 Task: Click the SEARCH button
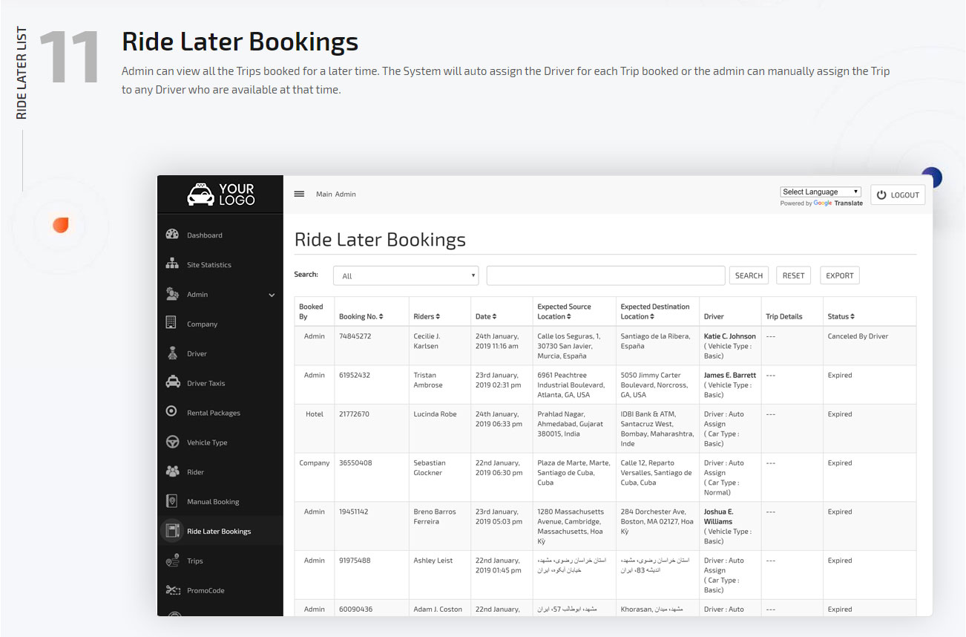749,275
